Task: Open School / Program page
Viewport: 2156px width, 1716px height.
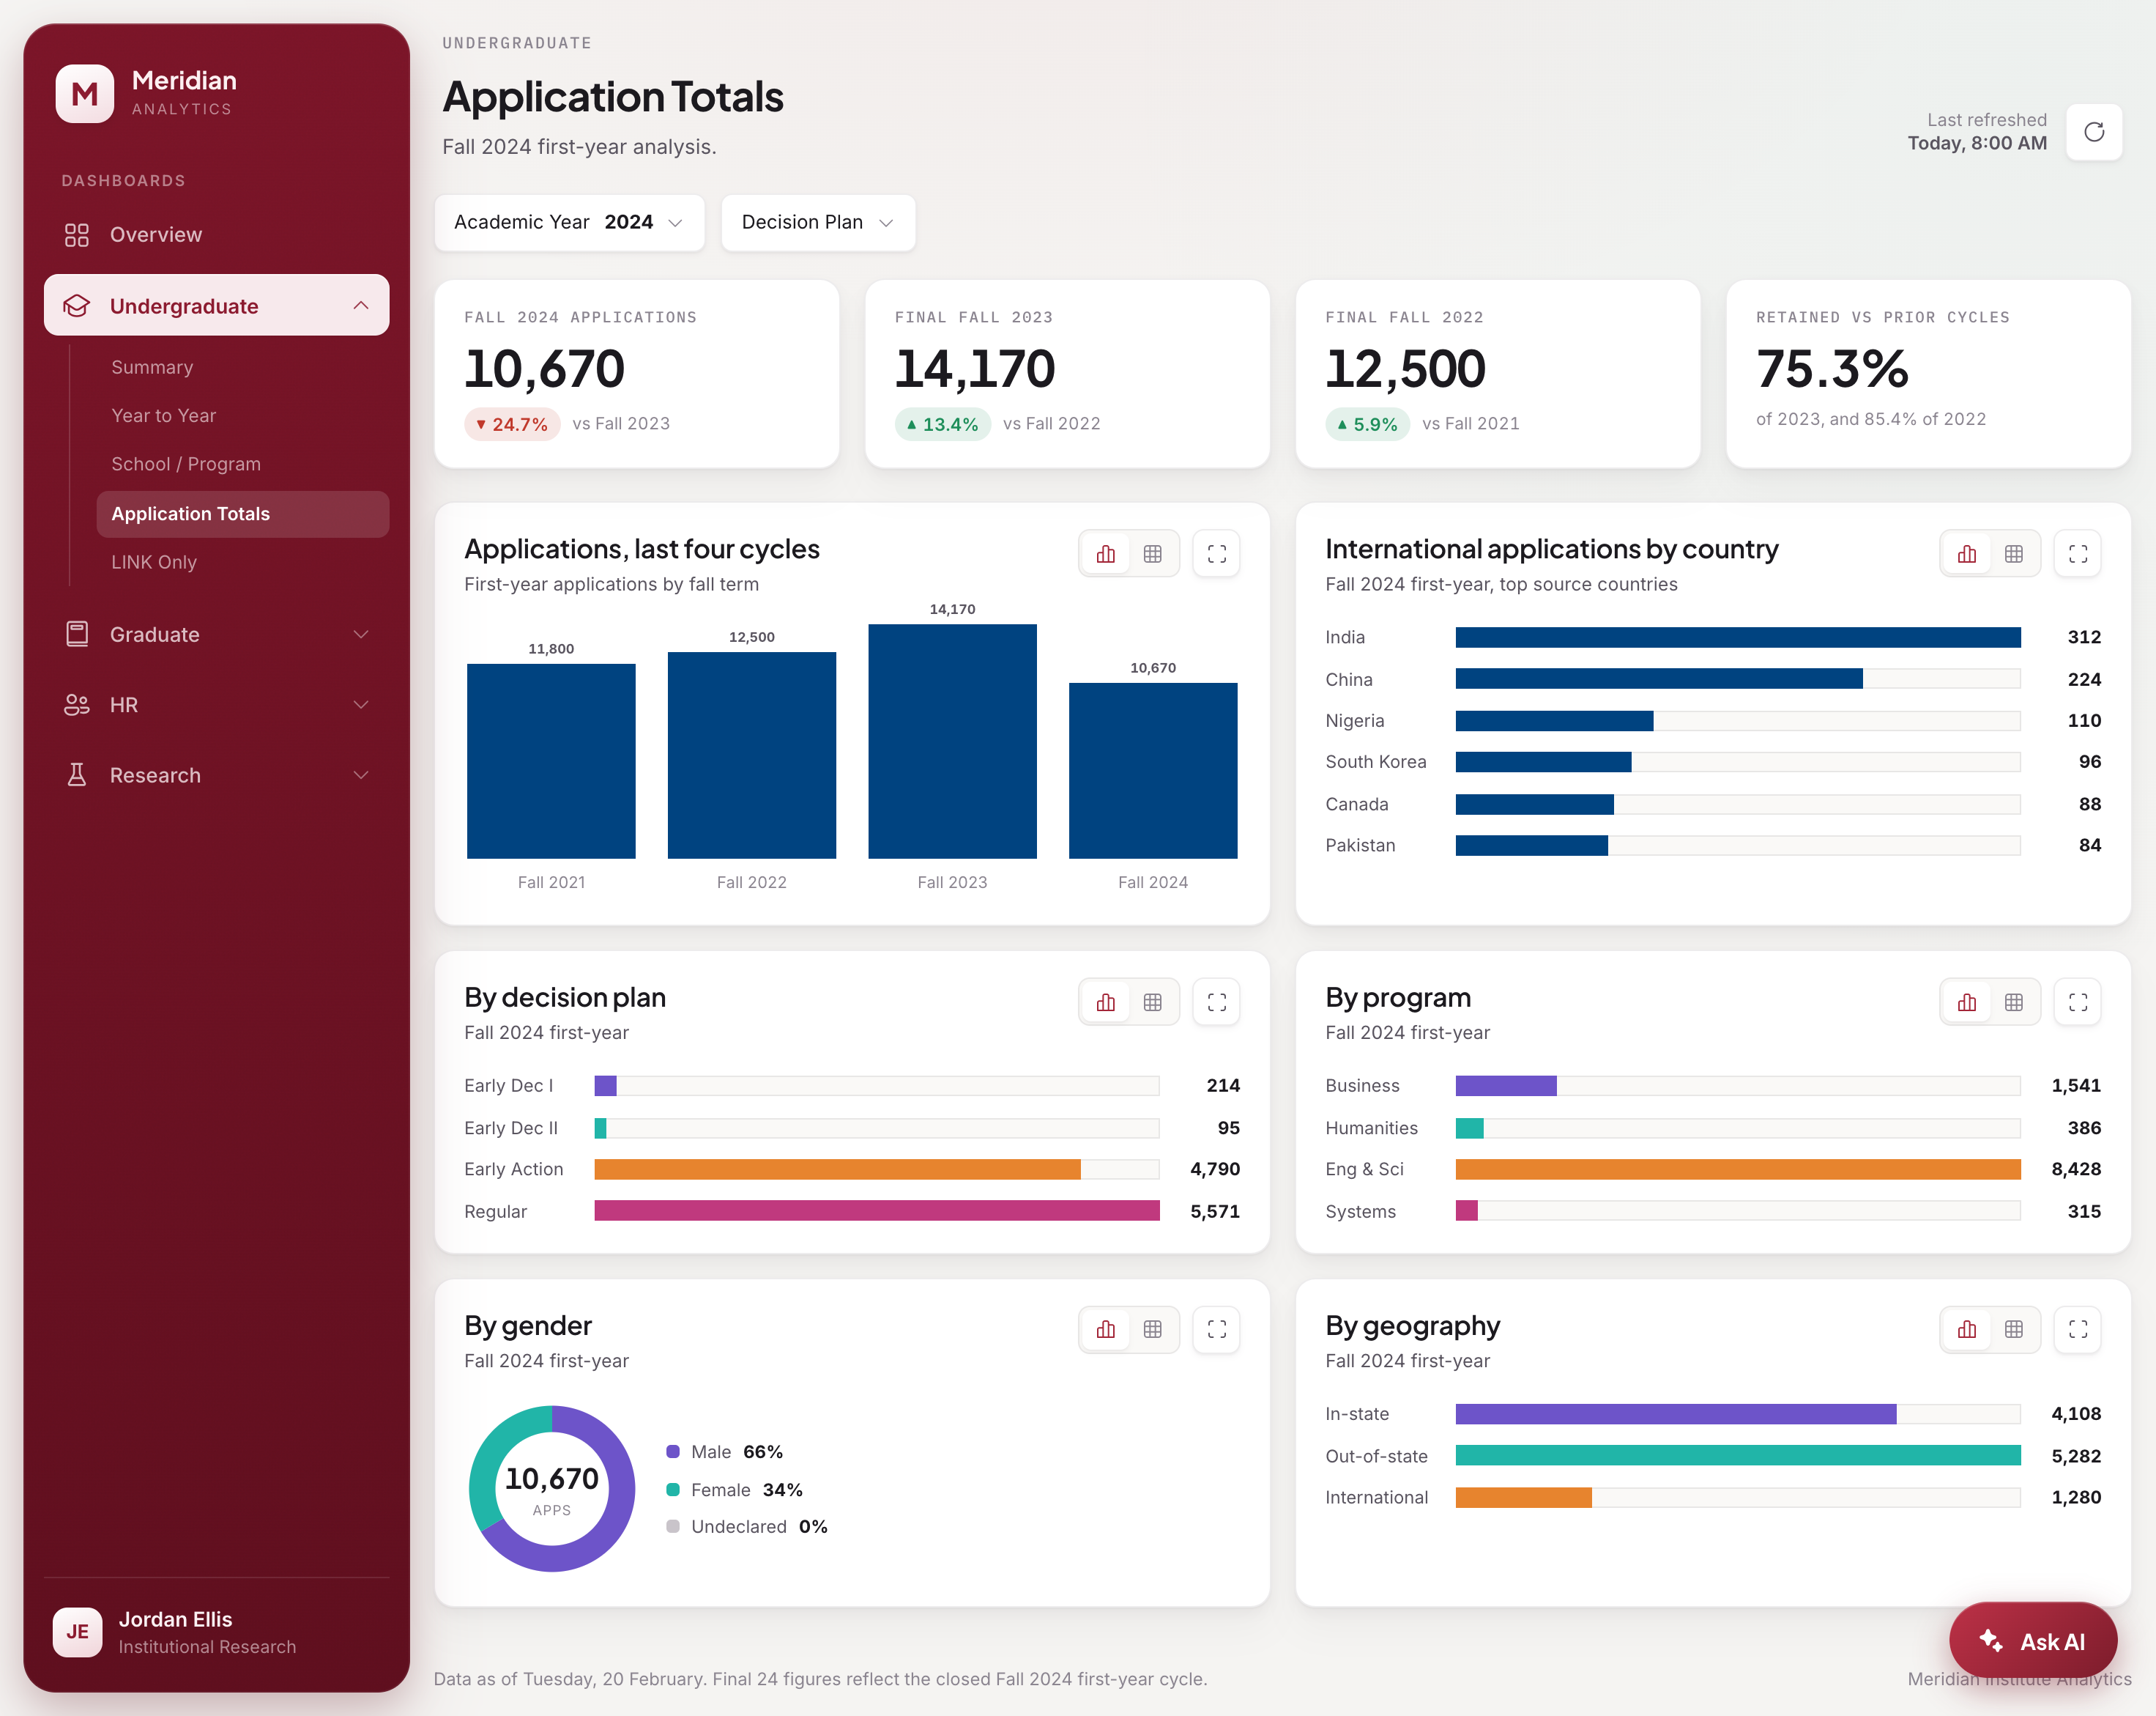Action: (243, 465)
